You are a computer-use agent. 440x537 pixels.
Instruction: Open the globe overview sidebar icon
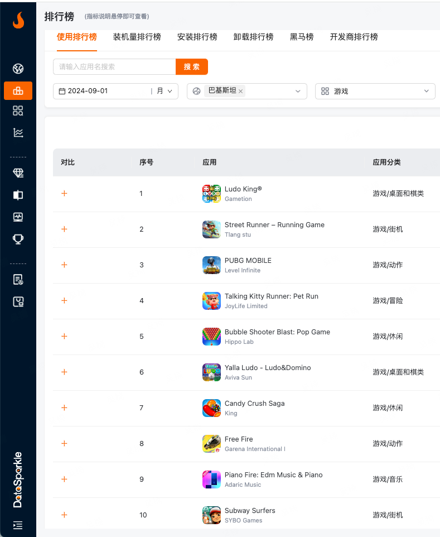click(18, 69)
